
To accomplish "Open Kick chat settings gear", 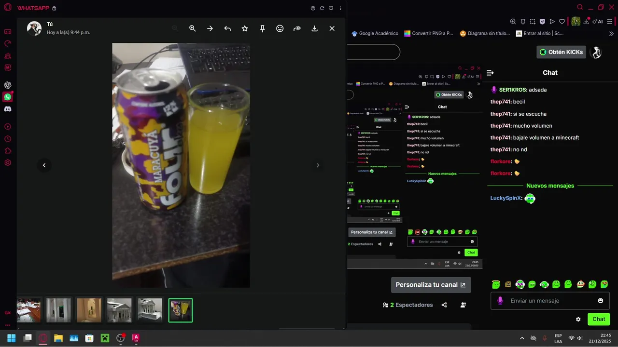I will pos(578,319).
